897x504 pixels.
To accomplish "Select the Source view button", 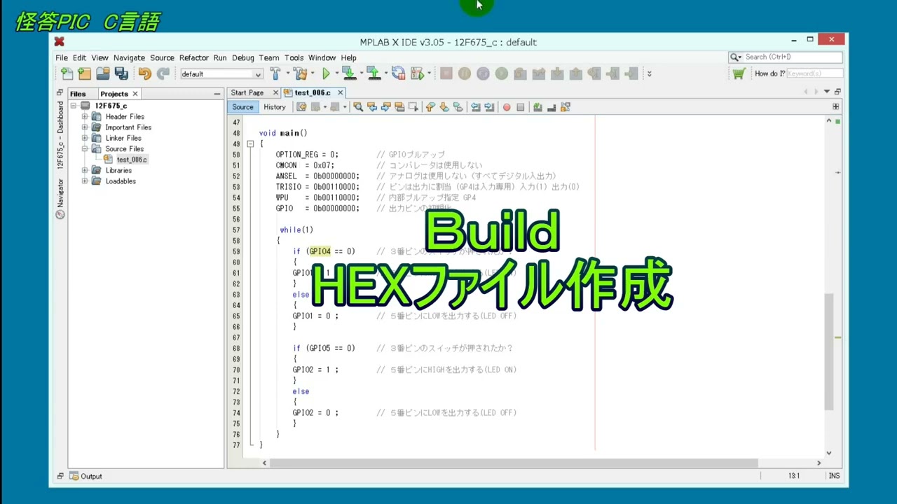I will [242, 107].
